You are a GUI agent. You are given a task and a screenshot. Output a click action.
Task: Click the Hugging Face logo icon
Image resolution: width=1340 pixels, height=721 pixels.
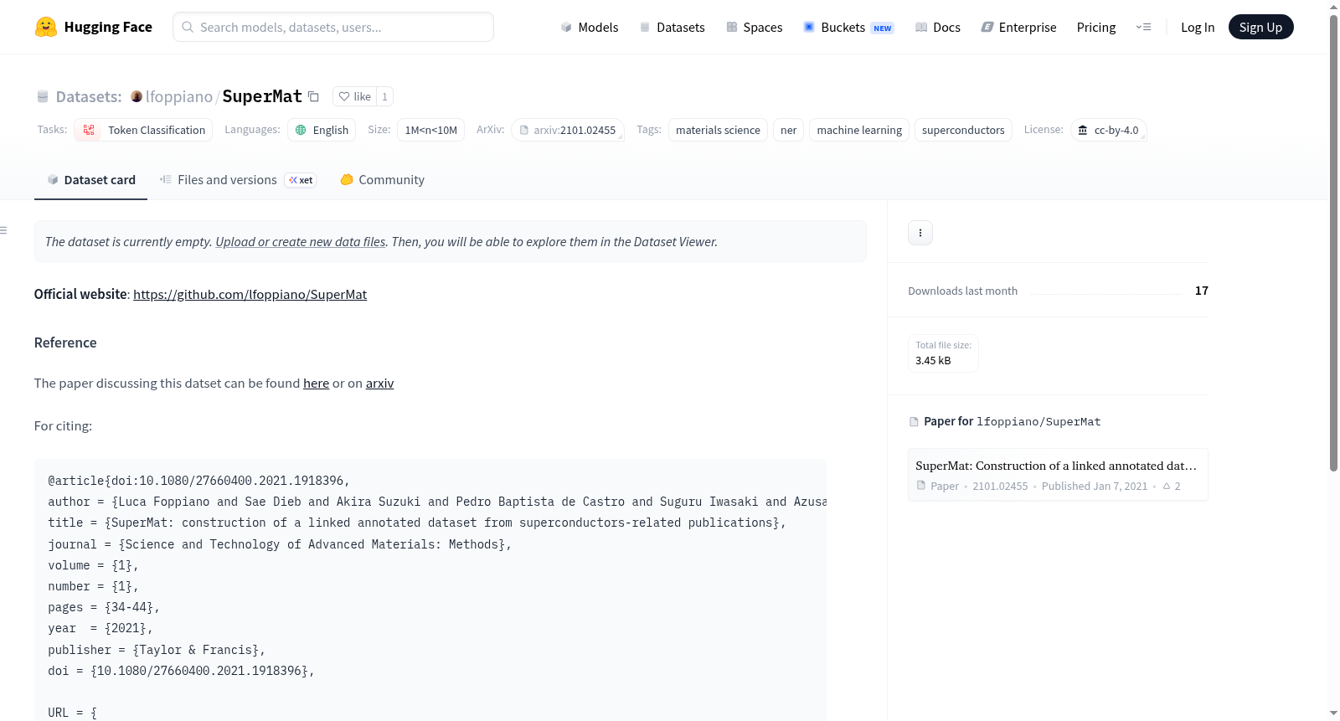(46, 27)
